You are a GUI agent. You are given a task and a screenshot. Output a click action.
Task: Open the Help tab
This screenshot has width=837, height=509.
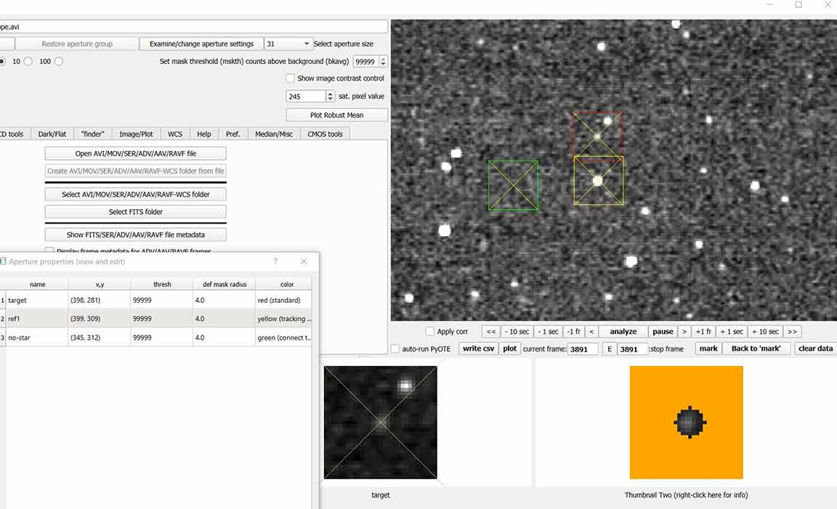point(204,134)
